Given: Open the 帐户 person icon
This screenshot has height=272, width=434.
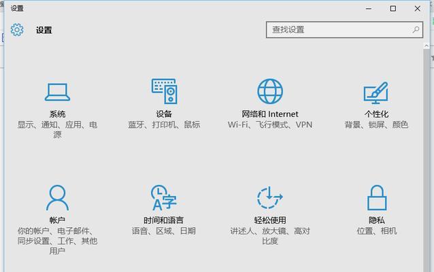Looking at the screenshot, I should (57, 198).
